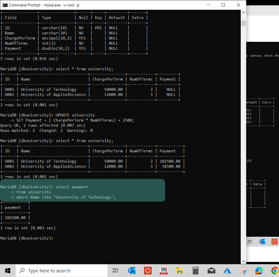Screen dimensions: 279x277
Task: Click the scroll down arrow on the scrollbar
Action: tap(243, 261)
